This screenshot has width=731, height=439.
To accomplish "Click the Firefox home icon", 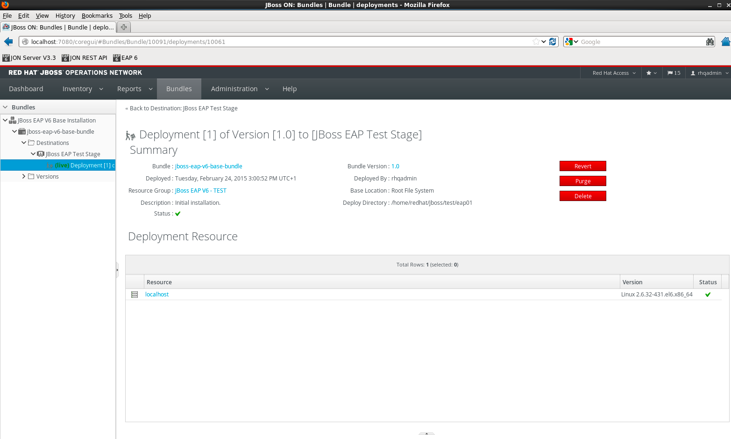I will [x=725, y=42].
